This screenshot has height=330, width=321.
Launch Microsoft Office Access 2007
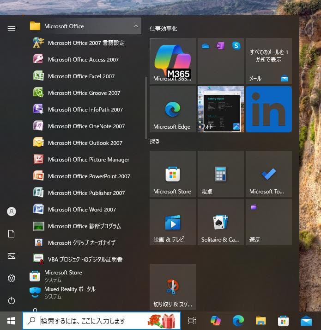coord(85,60)
